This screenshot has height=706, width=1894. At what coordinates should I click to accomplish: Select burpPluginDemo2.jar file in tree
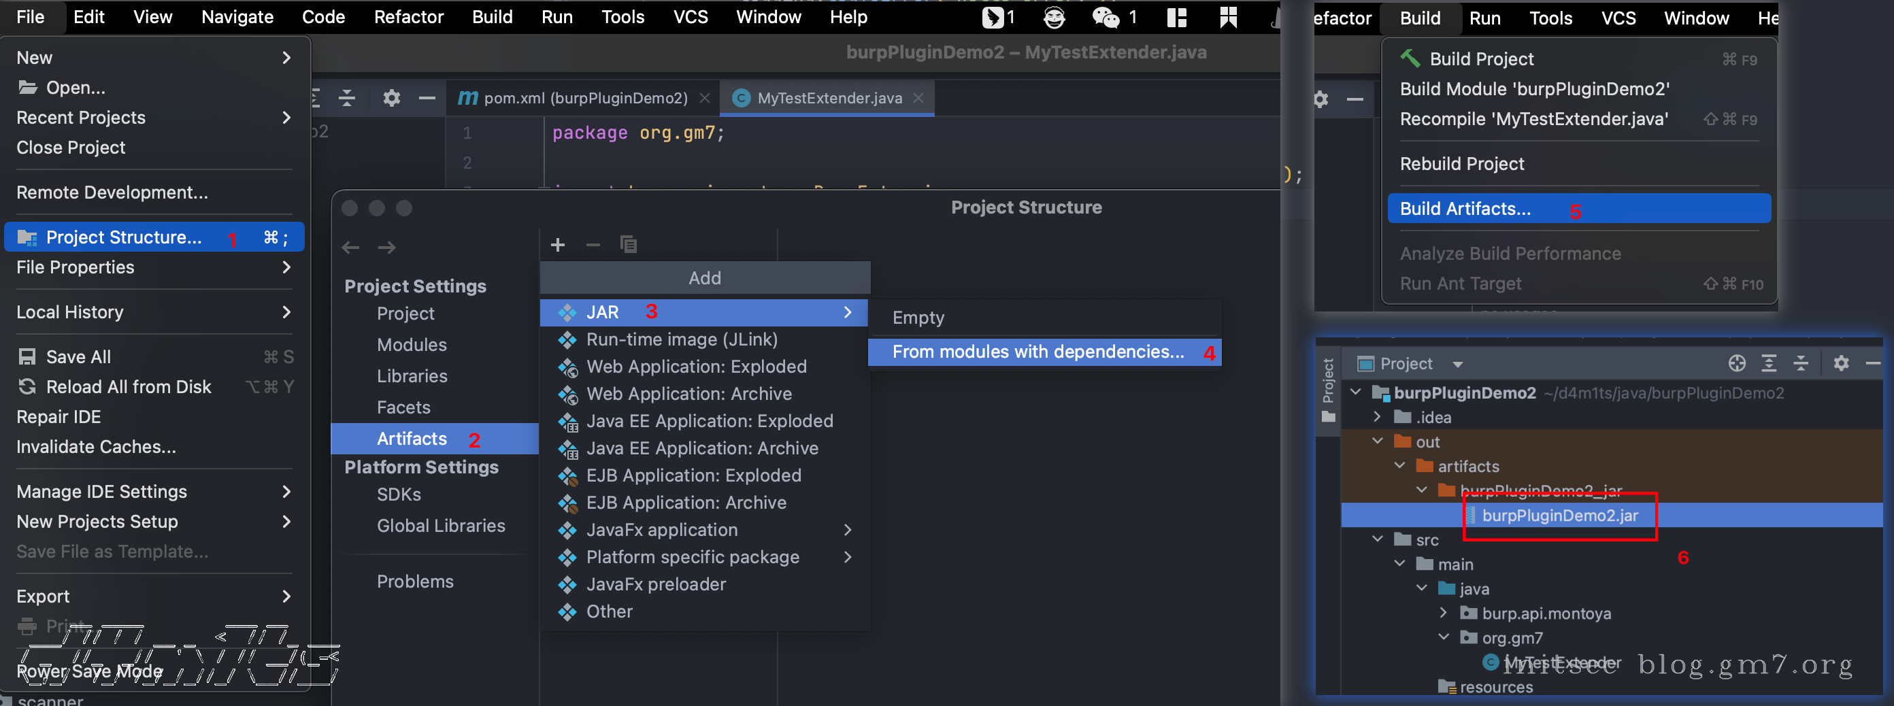pos(1559,516)
